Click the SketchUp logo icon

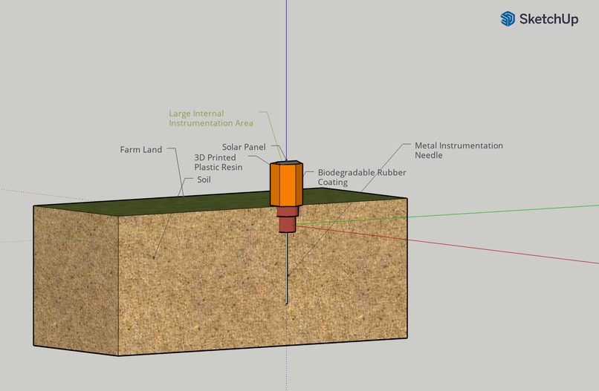pos(508,19)
